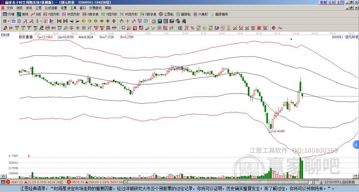The width and height of the screenshot is (359, 192).
Task: Select the percent % drawing tool
Action: pos(192,28)
